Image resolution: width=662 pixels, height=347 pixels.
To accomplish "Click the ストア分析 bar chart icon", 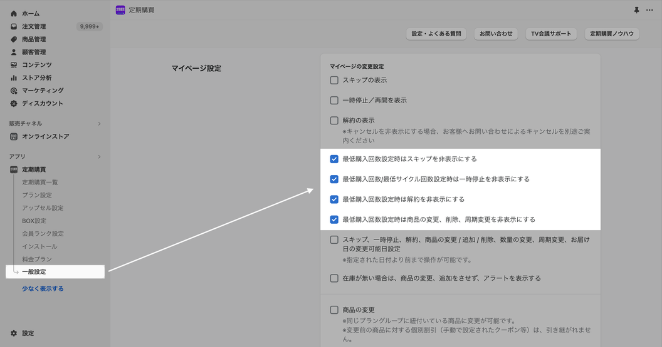I will click(x=14, y=78).
